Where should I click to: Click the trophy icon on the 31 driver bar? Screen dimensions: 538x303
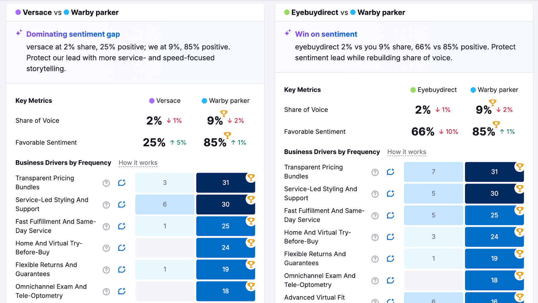click(x=251, y=178)
